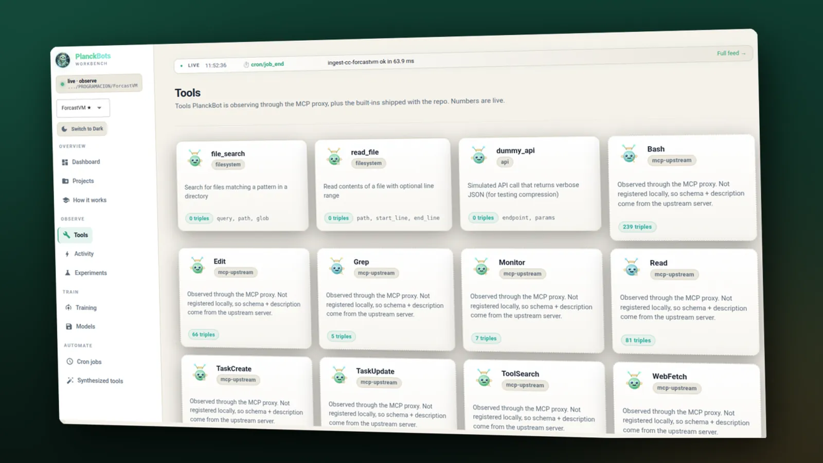Open the ForcastVM project dropdown

(83, 108)
